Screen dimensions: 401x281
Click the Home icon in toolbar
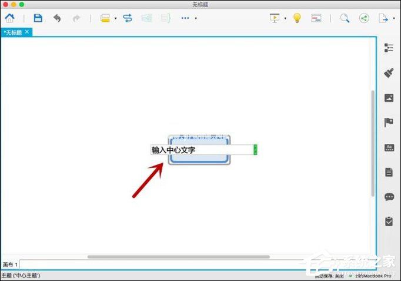click(9, 18)
